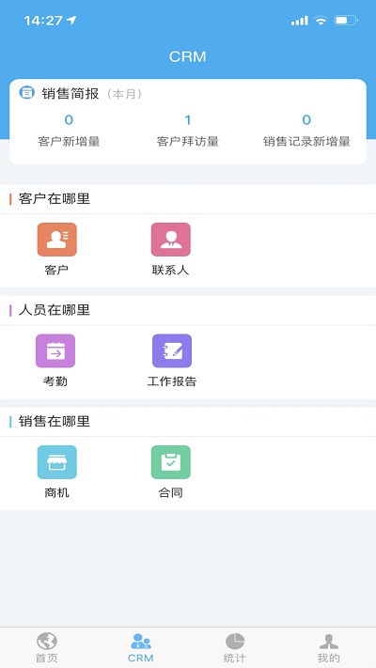Screen dimensions: 376x668
Task: Tap the 客户新增量 count value
Action: coord(69,120)
